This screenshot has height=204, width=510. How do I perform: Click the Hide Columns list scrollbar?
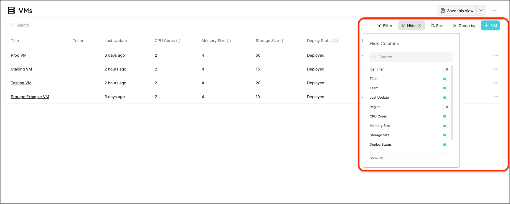pos(452,102)
